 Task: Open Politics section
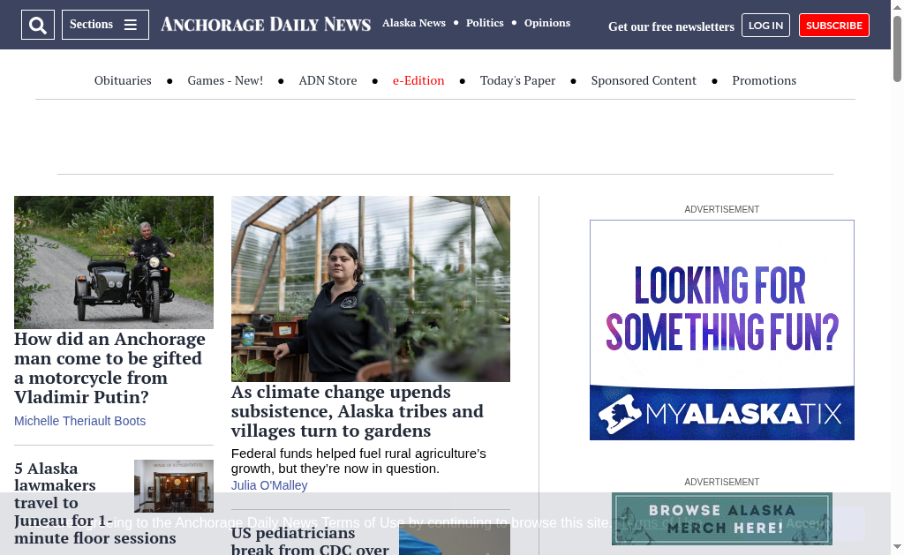(485, 23)
